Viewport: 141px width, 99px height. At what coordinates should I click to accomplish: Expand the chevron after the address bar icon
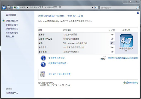click(x=18, y=7)
